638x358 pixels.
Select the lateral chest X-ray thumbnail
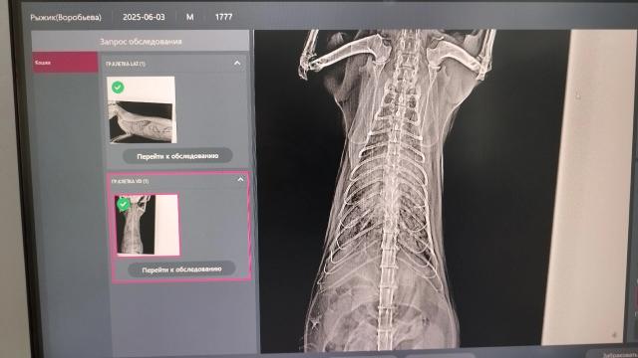point(142,109)
